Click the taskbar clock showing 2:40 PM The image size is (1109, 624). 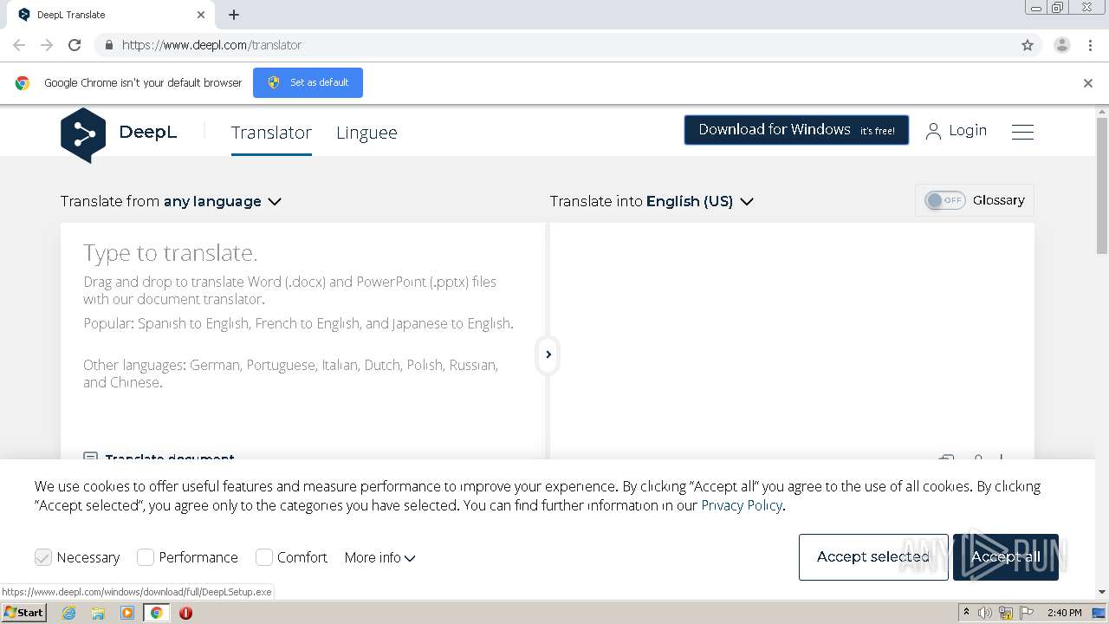coord(1065,613)
